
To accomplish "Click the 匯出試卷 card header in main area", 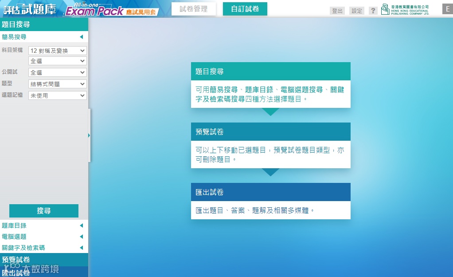I will pos(271,192).
